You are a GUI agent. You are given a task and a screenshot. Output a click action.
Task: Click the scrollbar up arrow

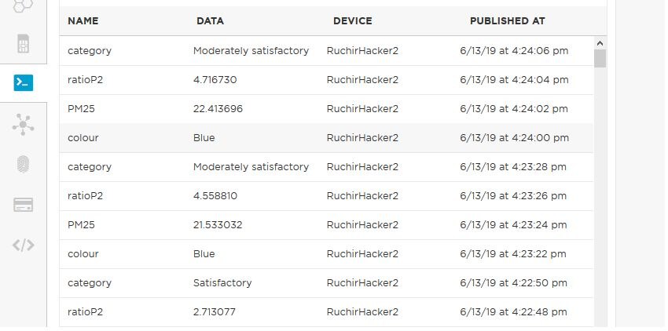click(x=600, y=44)
